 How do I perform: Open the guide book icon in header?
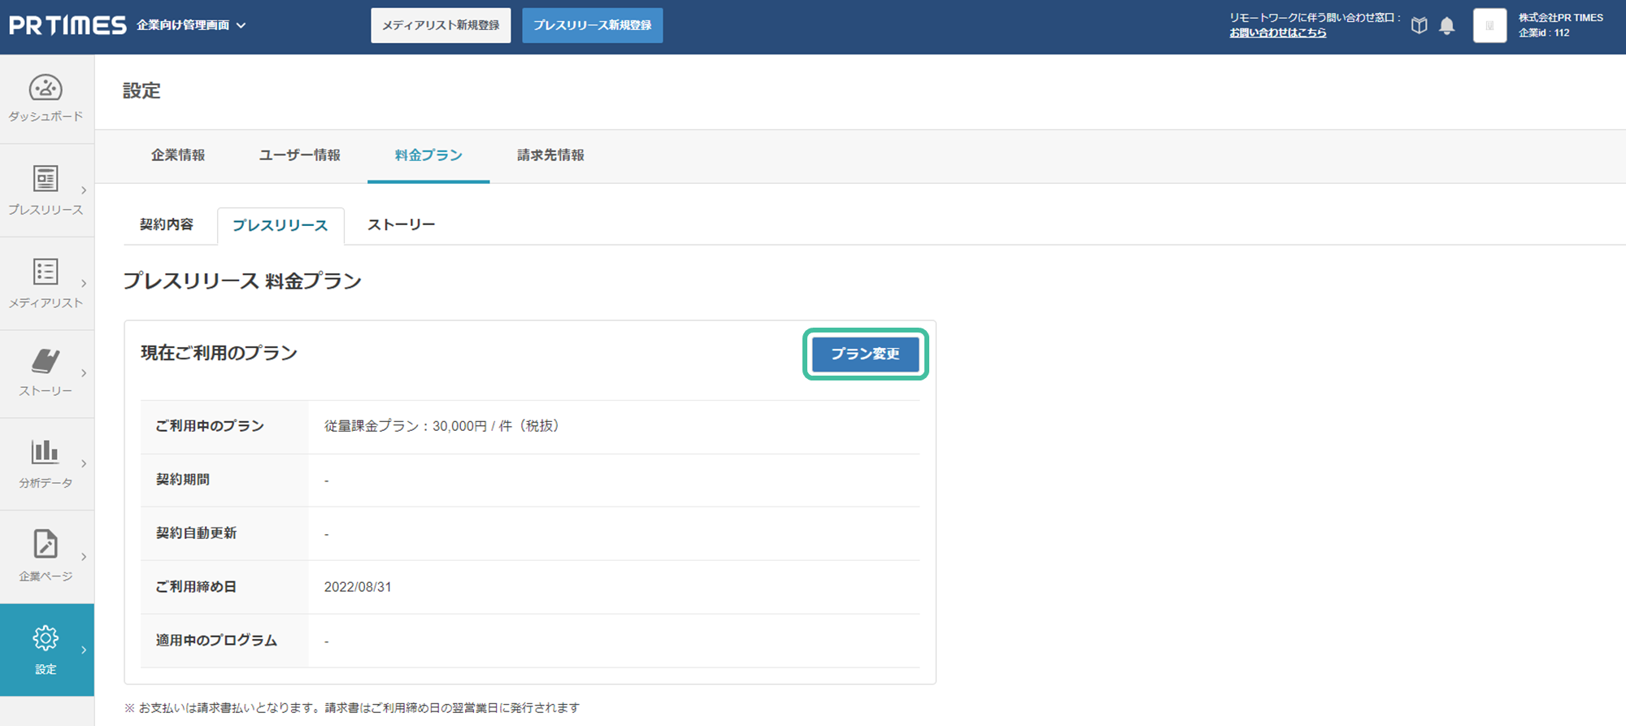[x=1419, y=25]
